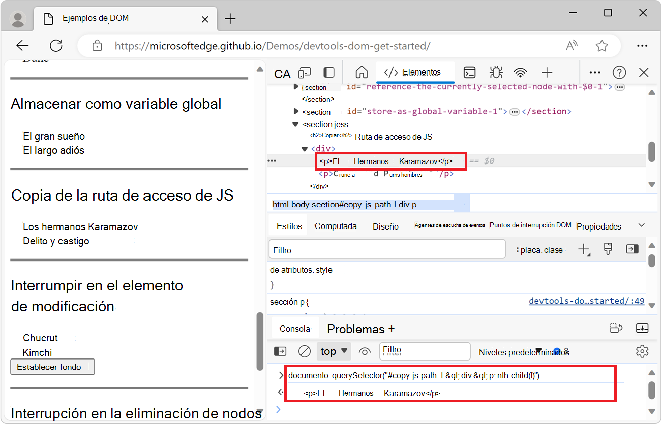Open console settings gear icon
Viewport: 661px width, 424px height.
642,351
